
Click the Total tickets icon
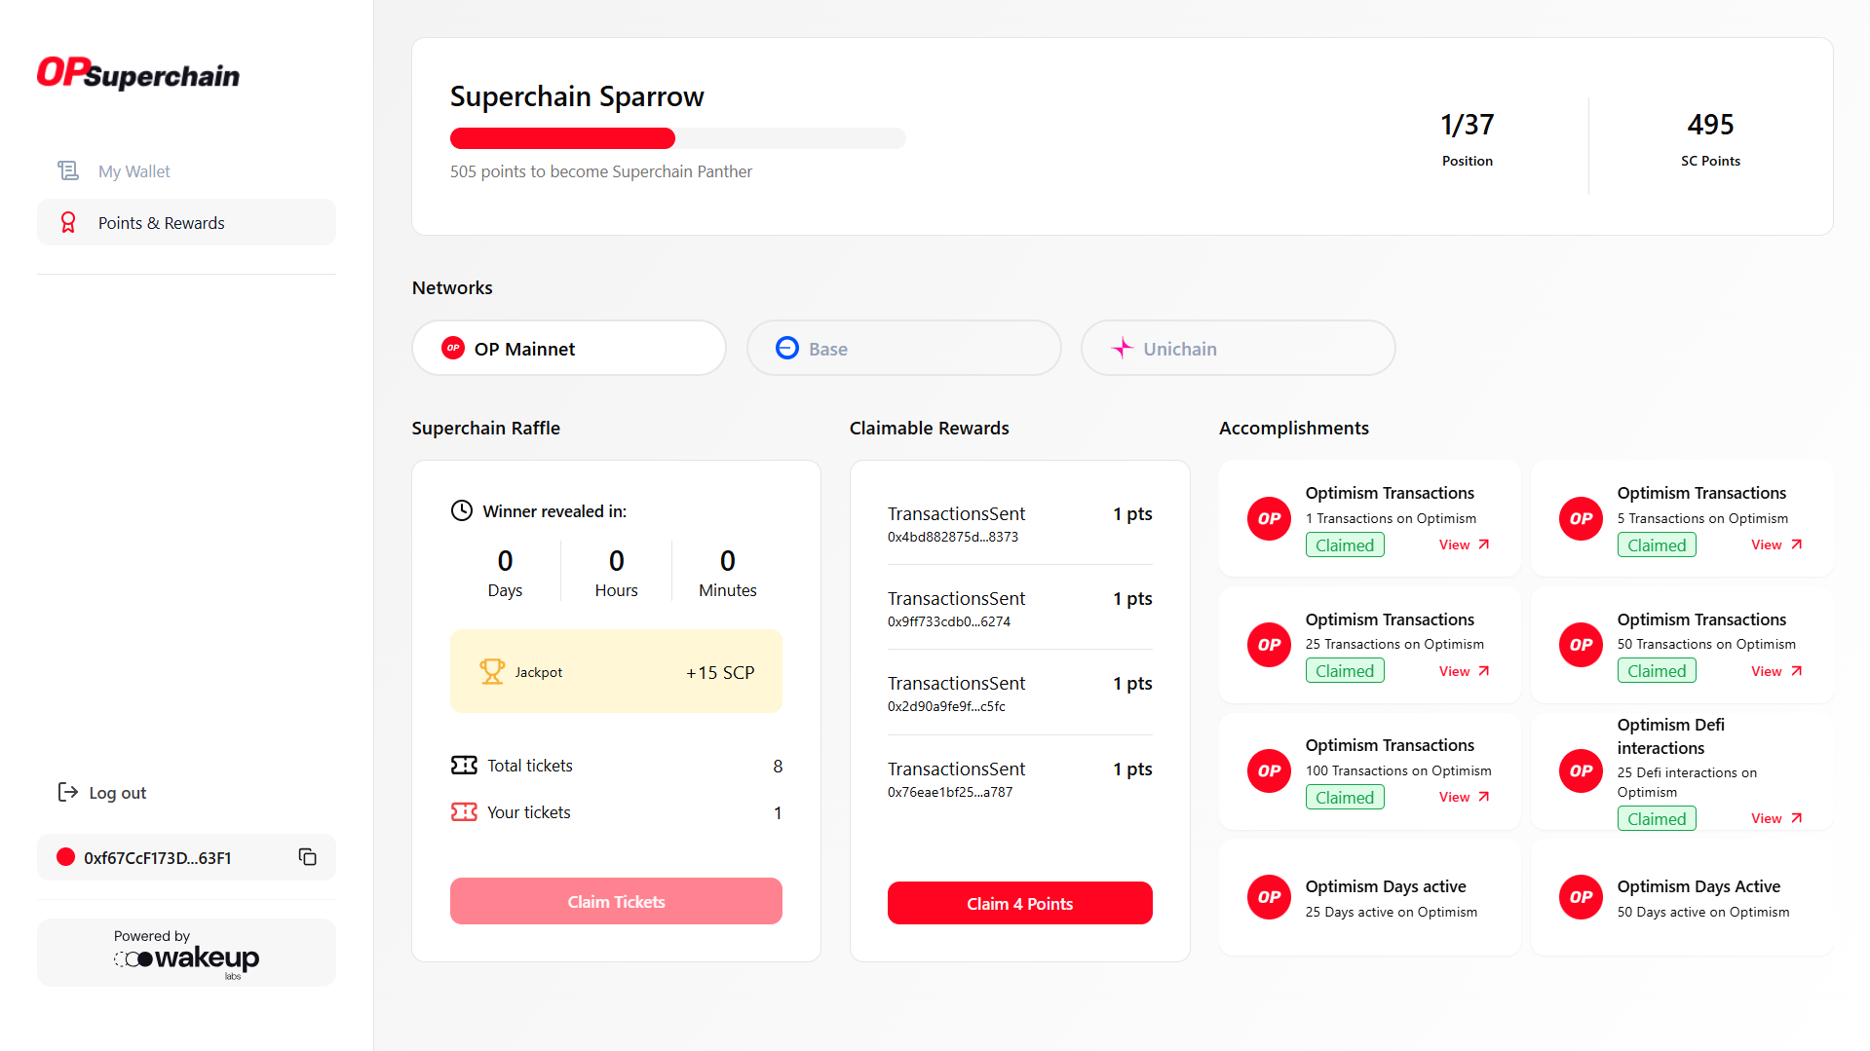pos(464,765)
